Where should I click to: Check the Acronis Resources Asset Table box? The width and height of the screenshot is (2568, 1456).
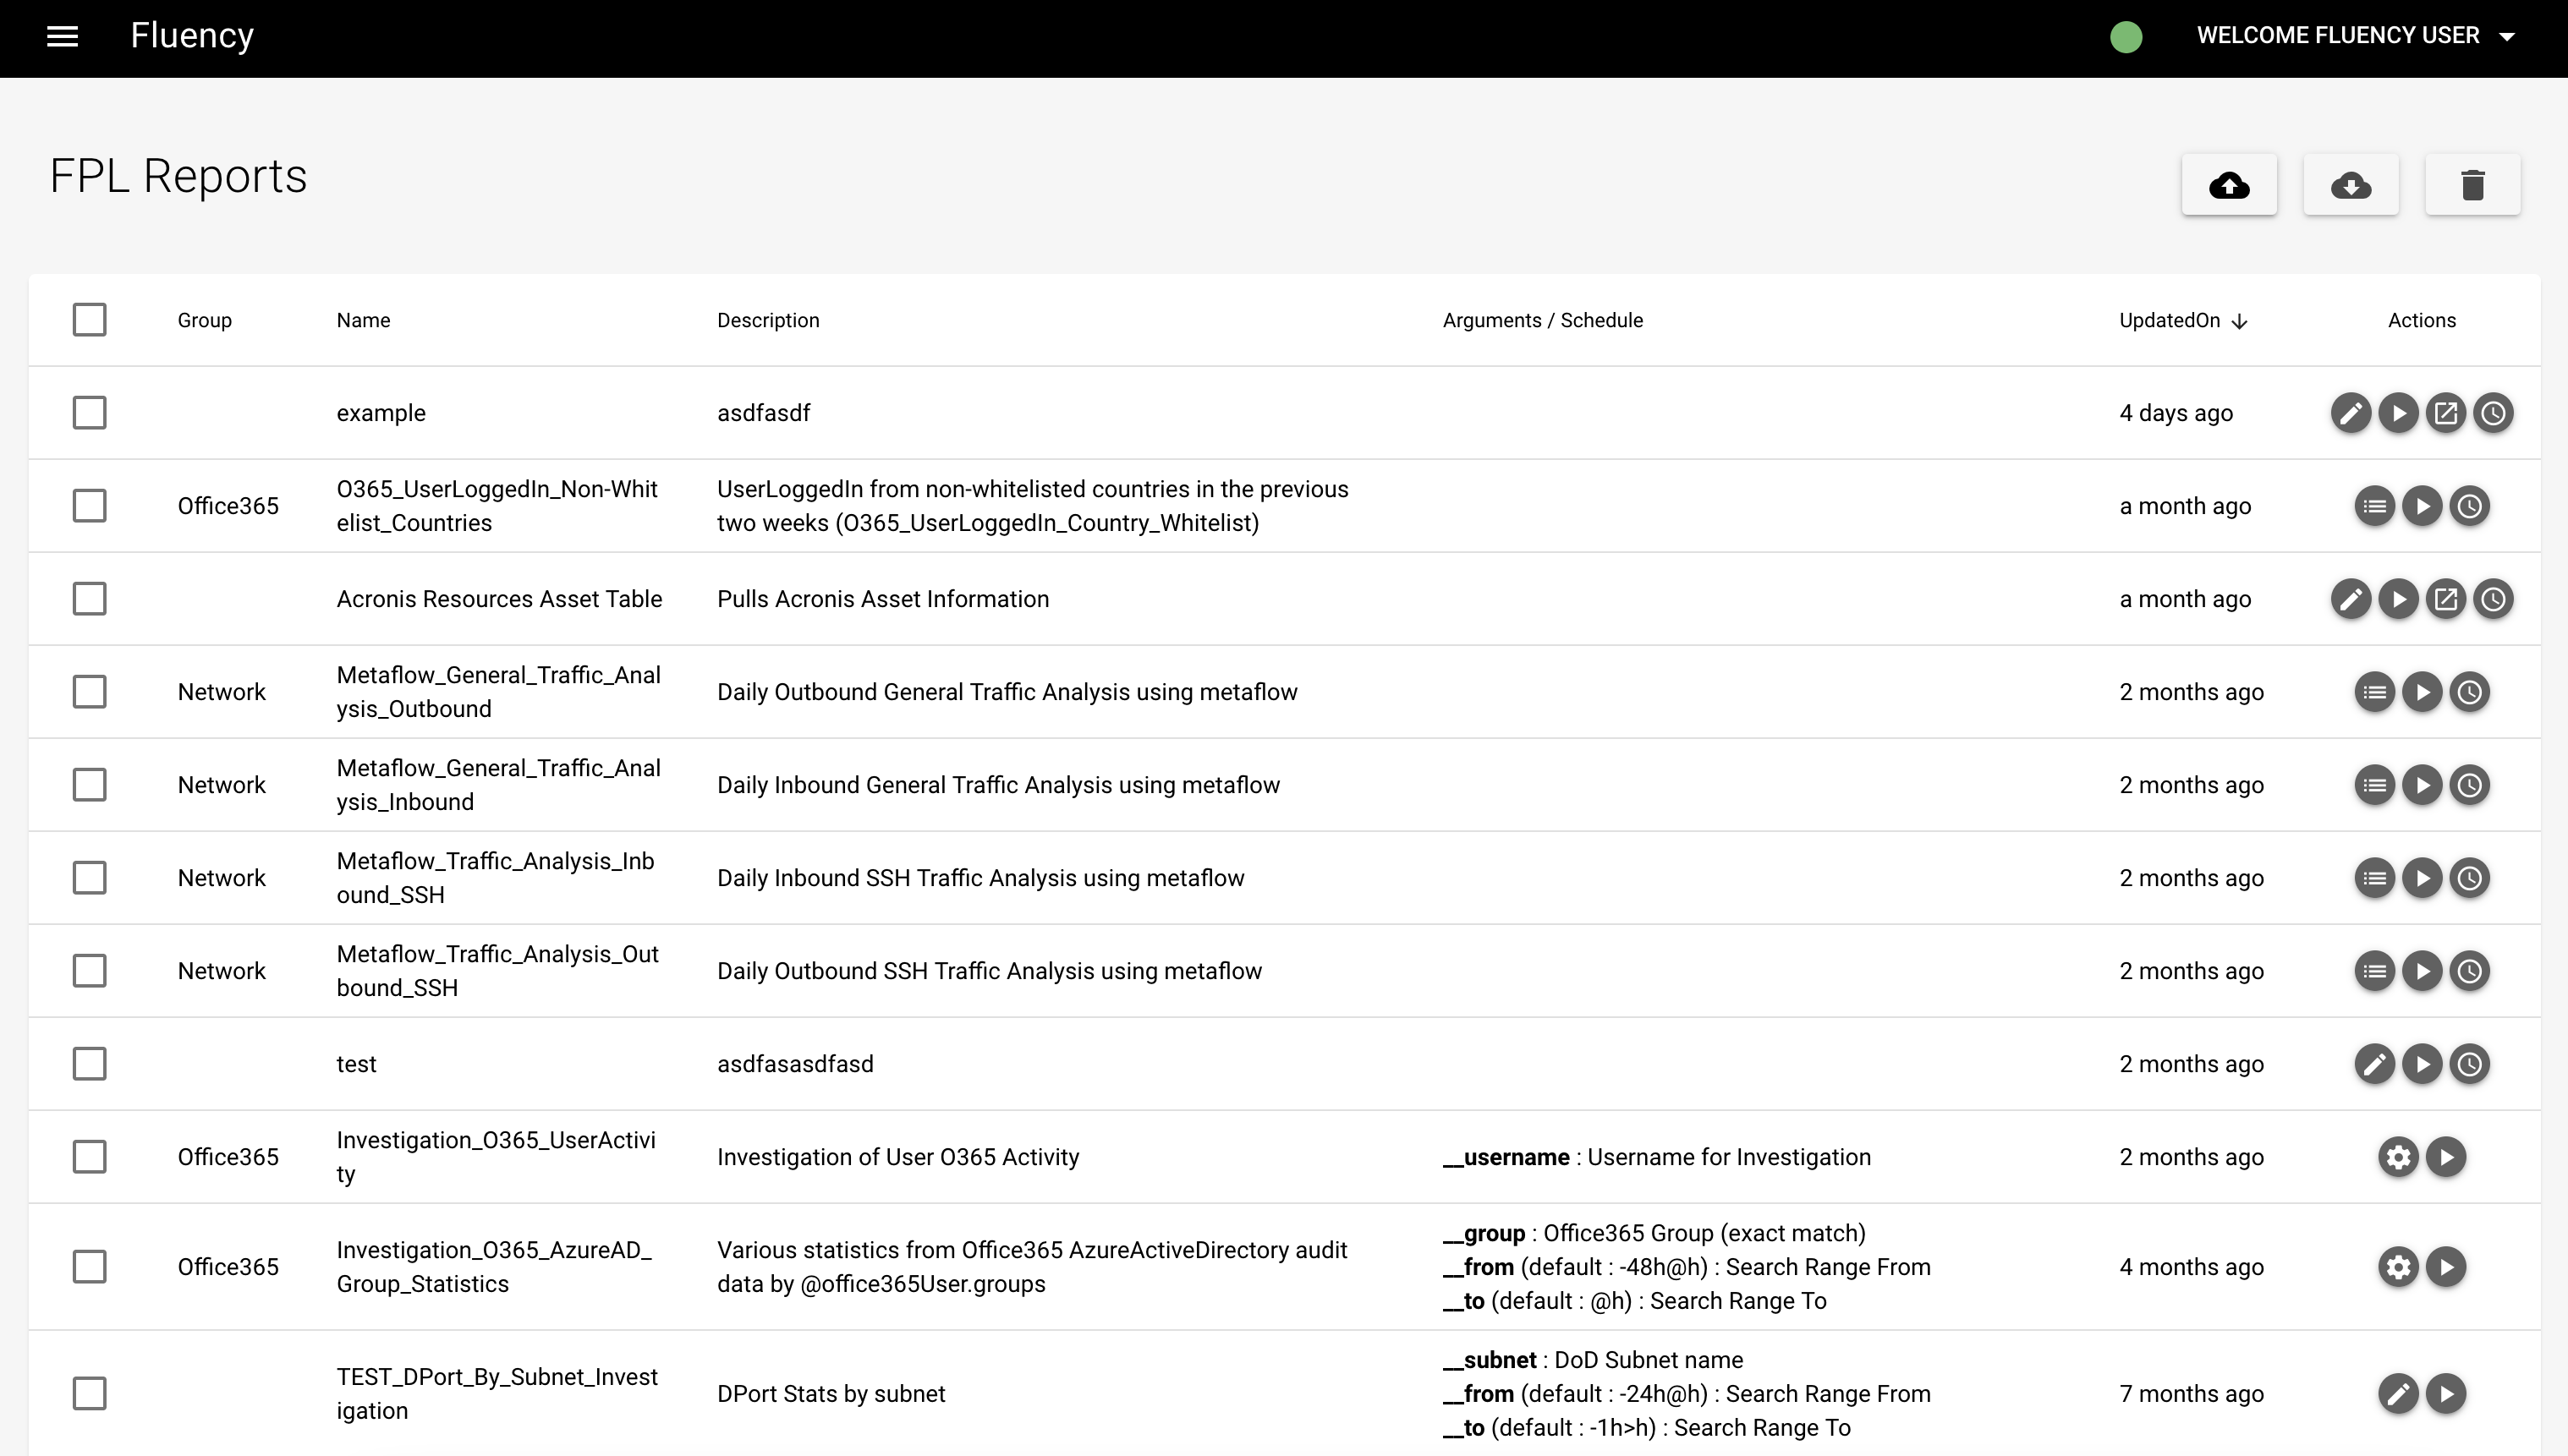(x=89, y=599)
